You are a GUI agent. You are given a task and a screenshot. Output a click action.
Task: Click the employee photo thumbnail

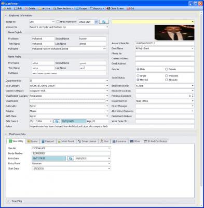[x=174, y=33]
